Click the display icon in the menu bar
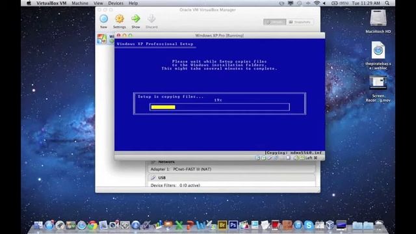Viewport: 416px width, 234px height. [291, 3]
